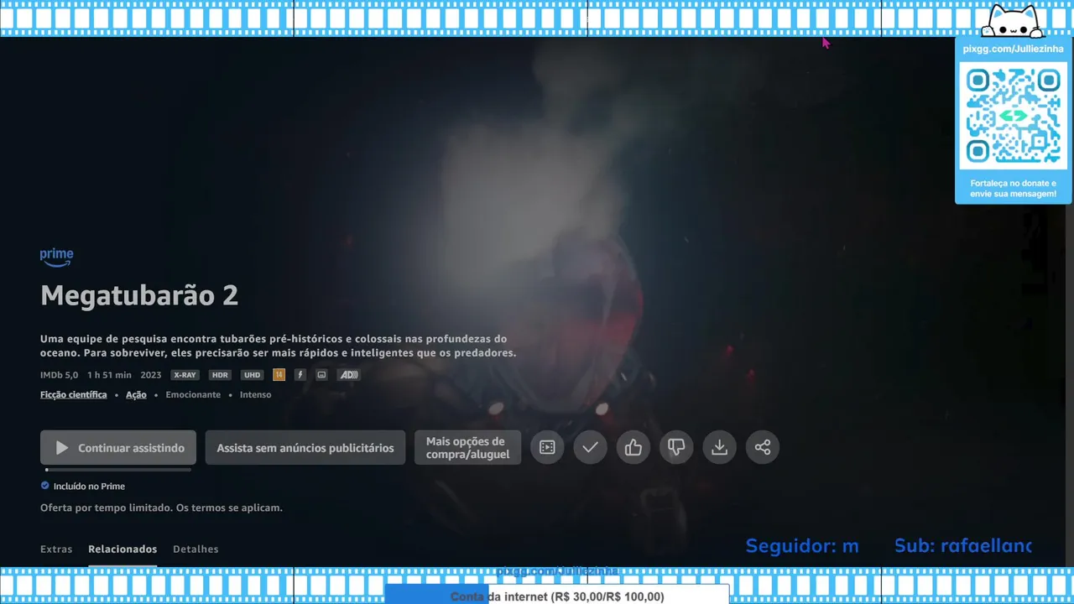This screenshot has height=604, width=1074.
Task: Like the movie with thumbs up
Action: 633,447
